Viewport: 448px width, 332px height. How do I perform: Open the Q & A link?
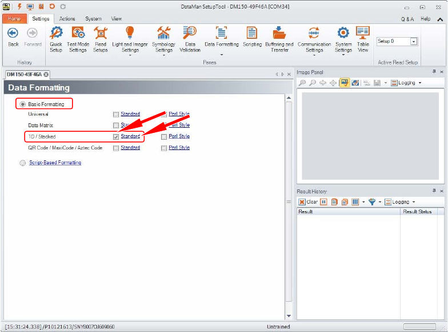(407, 19)
